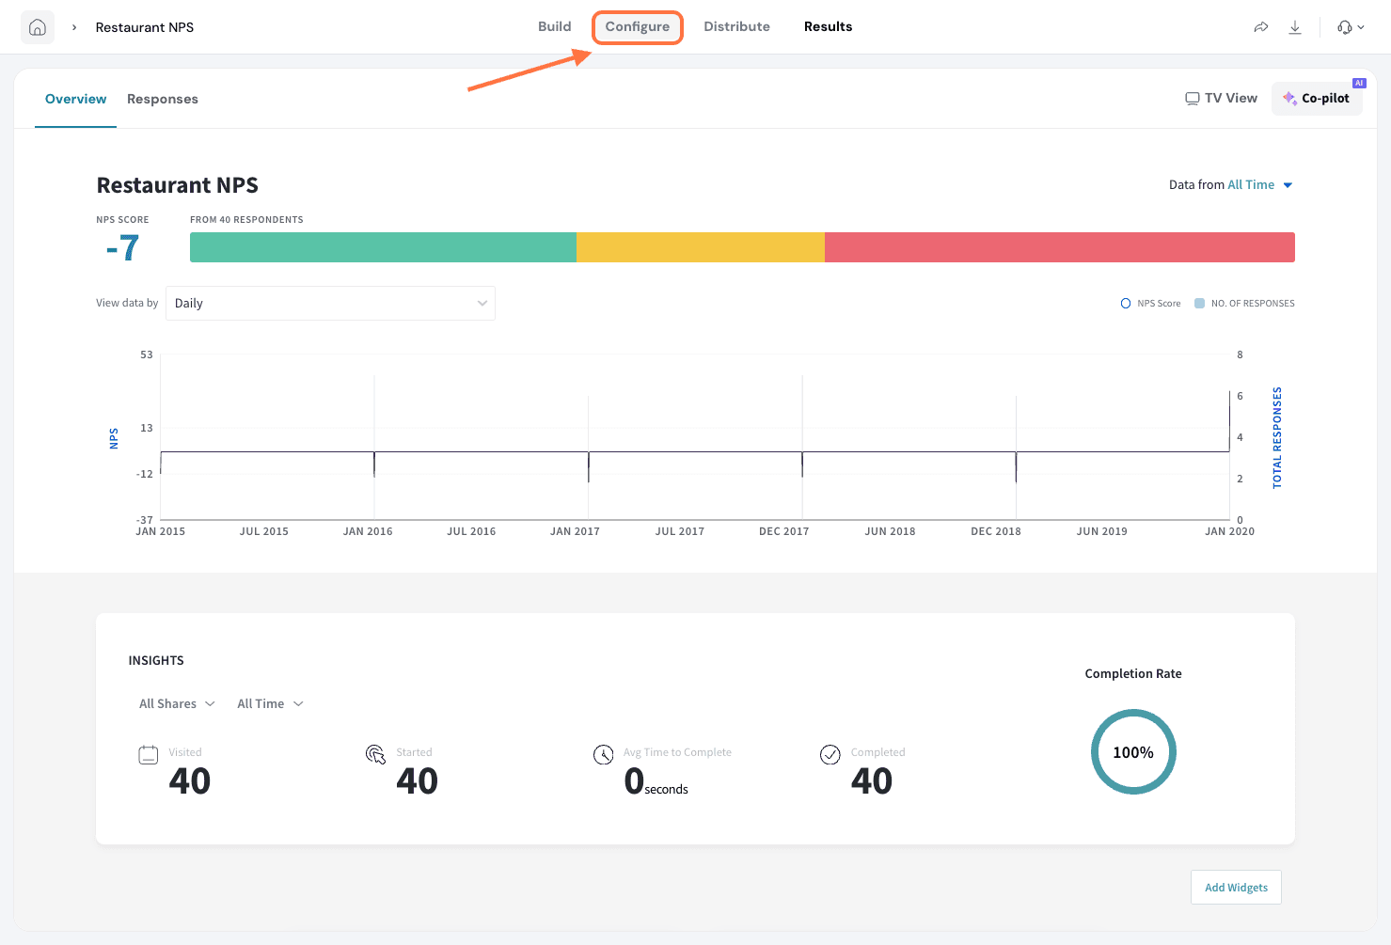Viewport: 1391px width, 945px height.
Task: Expand the All Time insights filter
Action: point(270,703)
